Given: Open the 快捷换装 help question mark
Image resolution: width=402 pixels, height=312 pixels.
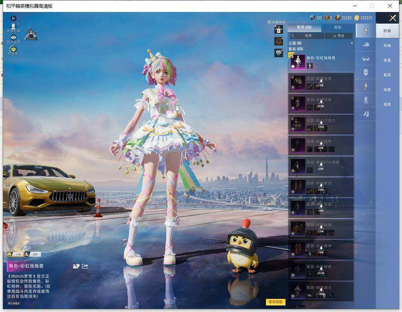Looking at the screenshot, I should coord(269,22).
